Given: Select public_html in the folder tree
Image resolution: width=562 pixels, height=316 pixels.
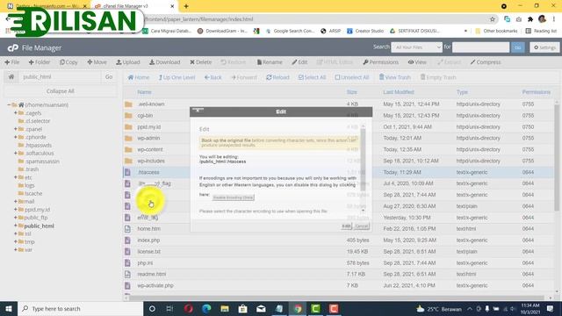Looking at the screenshot, I should (x=39, y=226).
